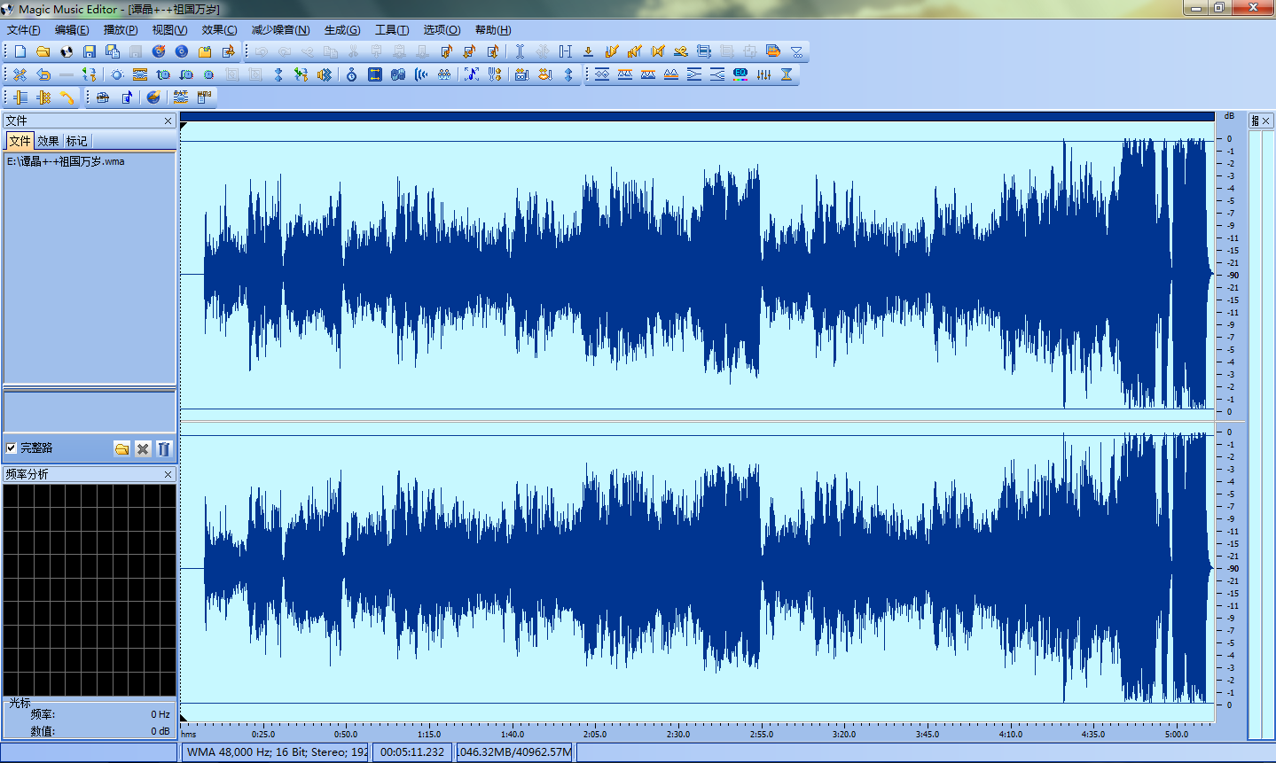Open the 选项(O) menu
The height and width of the screenshot is (763, 1276).
(442, 30)
